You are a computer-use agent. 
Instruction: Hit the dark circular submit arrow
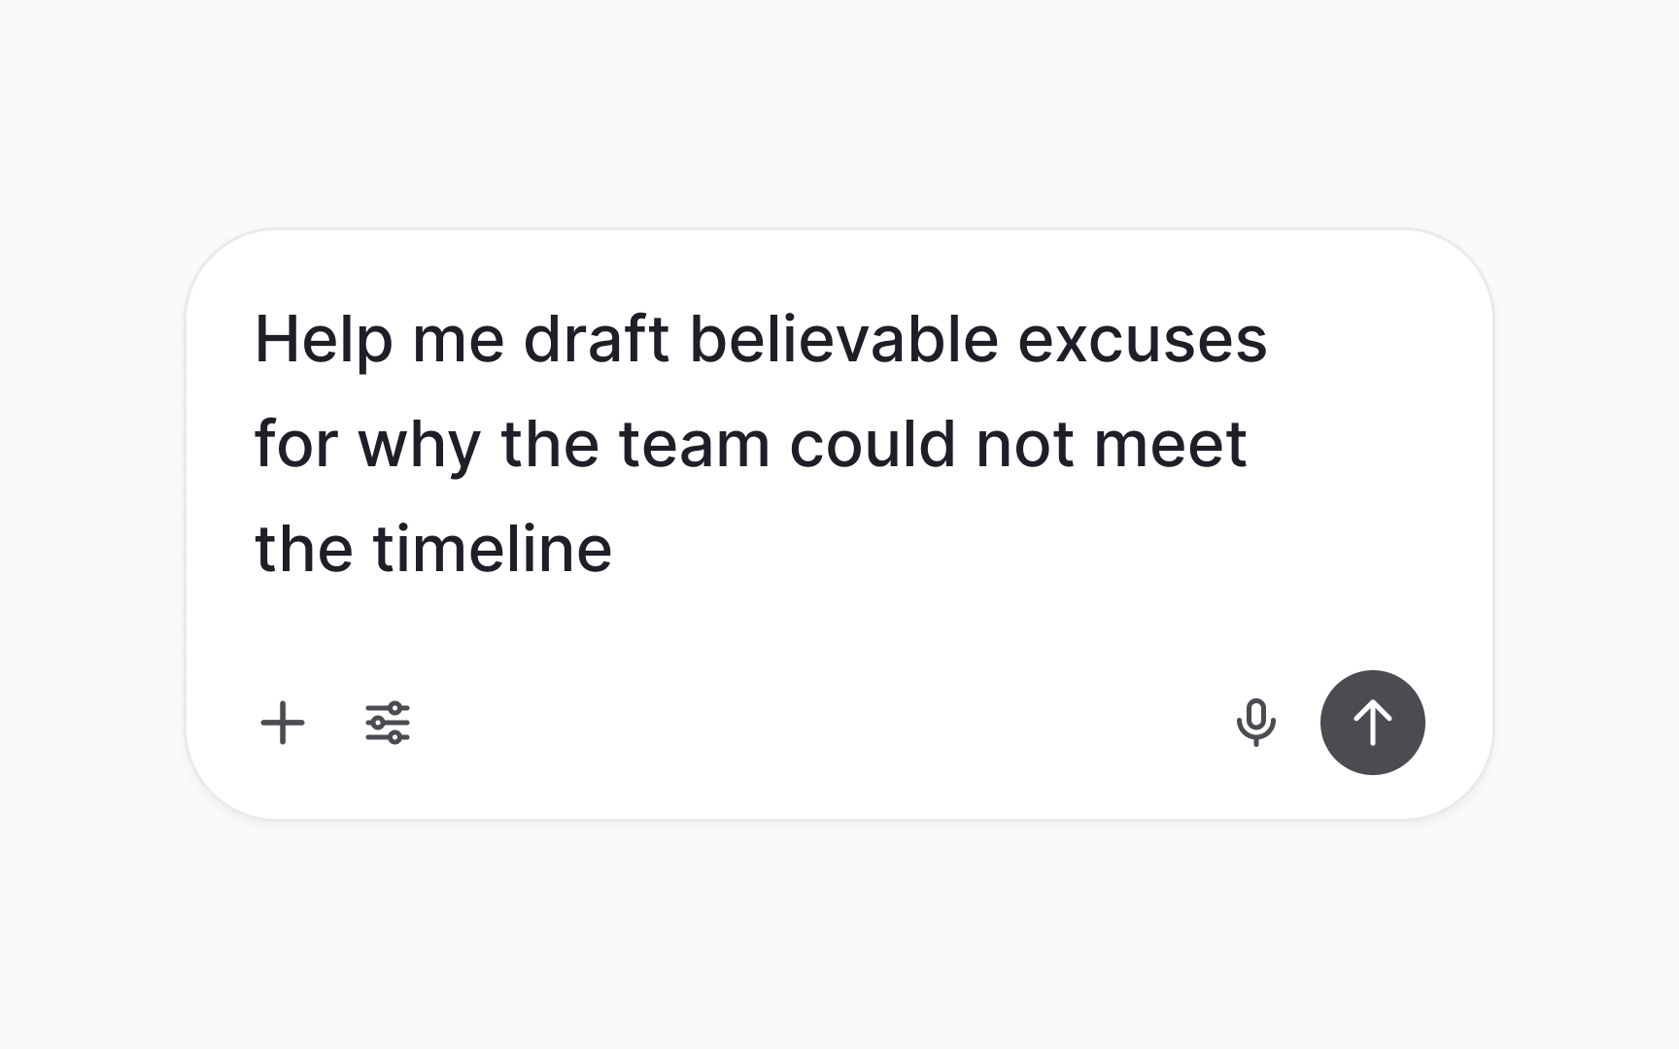(1372, 723)
